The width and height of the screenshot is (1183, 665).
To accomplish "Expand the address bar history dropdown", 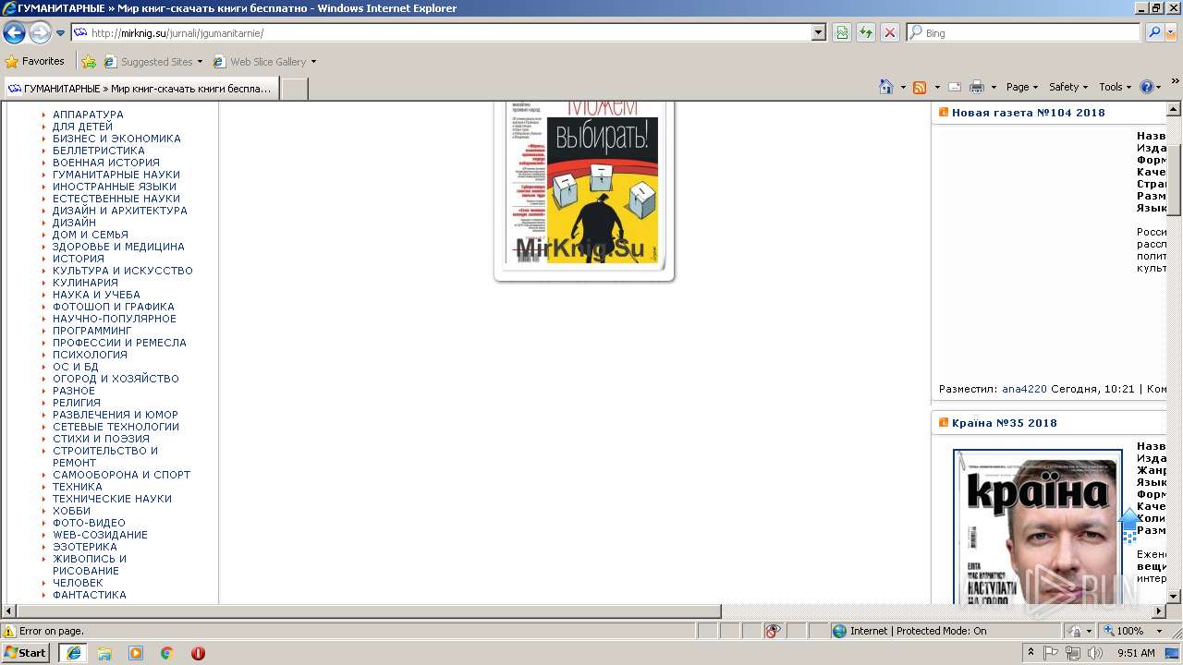I will click(x=819, y=32).
